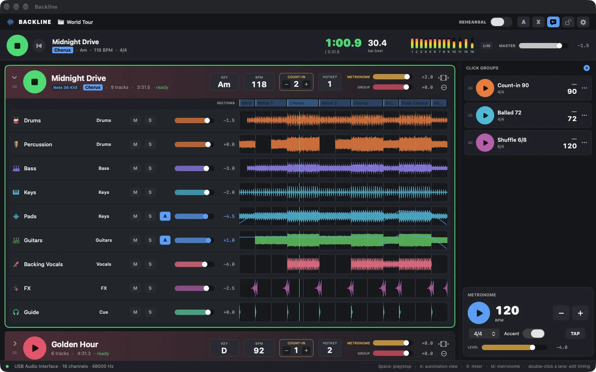The image size is (596, 372).
Task: Select the Intro section marker
Action: (x=247, y=103)
